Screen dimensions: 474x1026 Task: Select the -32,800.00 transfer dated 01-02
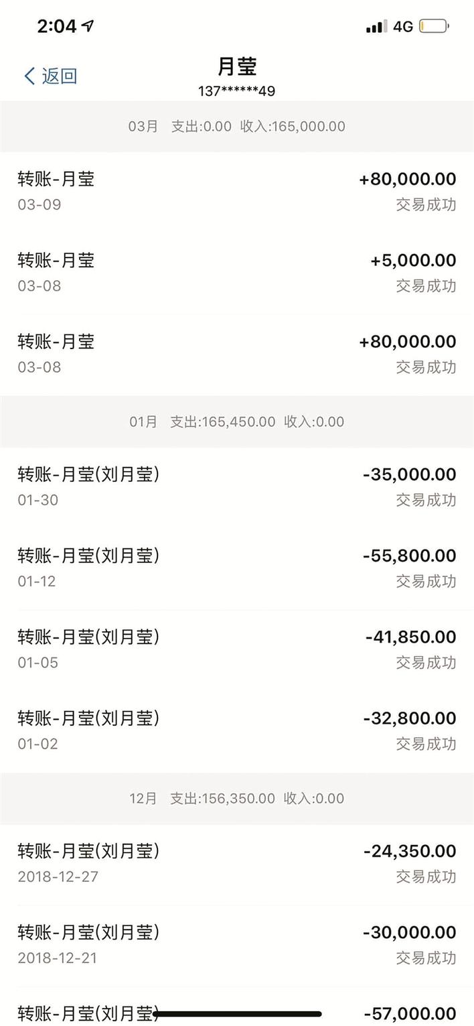click(x=237, y=729)
